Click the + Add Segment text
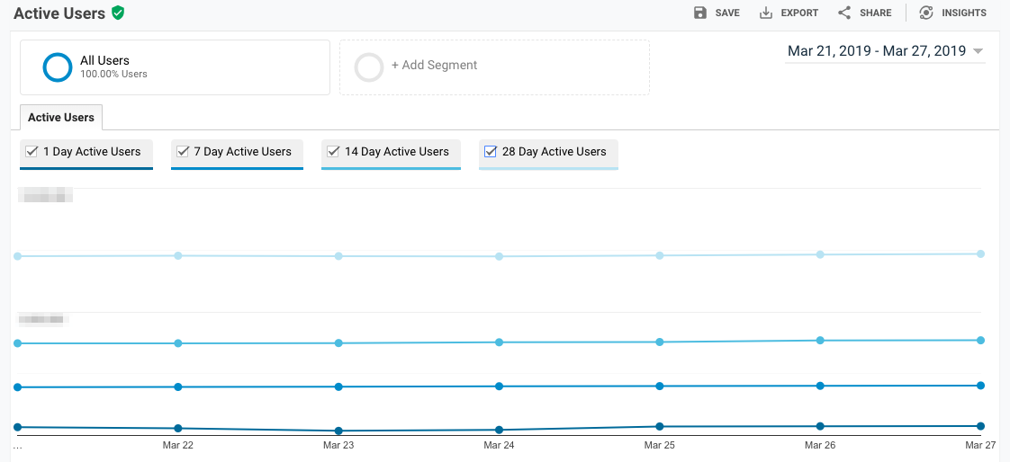The width and height of the screenshot is (1010, 462). 434,66
